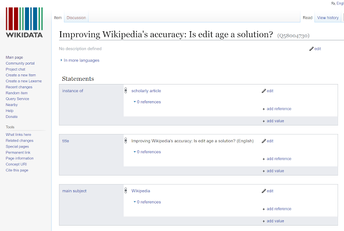Viewport: 344px width, 231px height.
Task: Click the language icon at top right
Action: tap(333, 3)
